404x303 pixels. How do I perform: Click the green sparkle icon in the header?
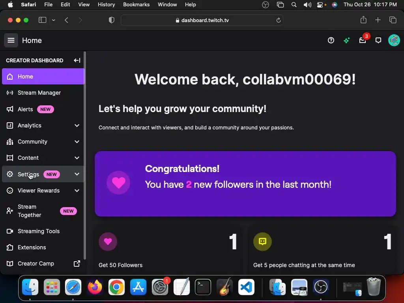[346, 40]
